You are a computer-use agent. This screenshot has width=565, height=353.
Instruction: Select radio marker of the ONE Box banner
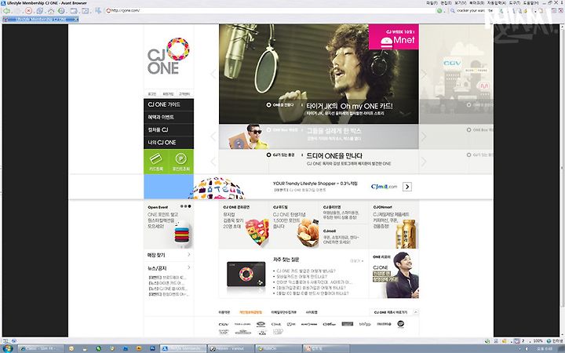[268, 129]
